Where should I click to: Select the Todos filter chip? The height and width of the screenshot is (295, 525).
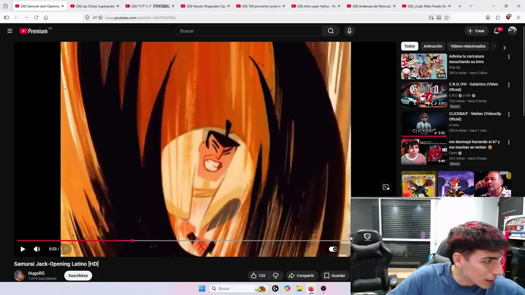point(409,46)
